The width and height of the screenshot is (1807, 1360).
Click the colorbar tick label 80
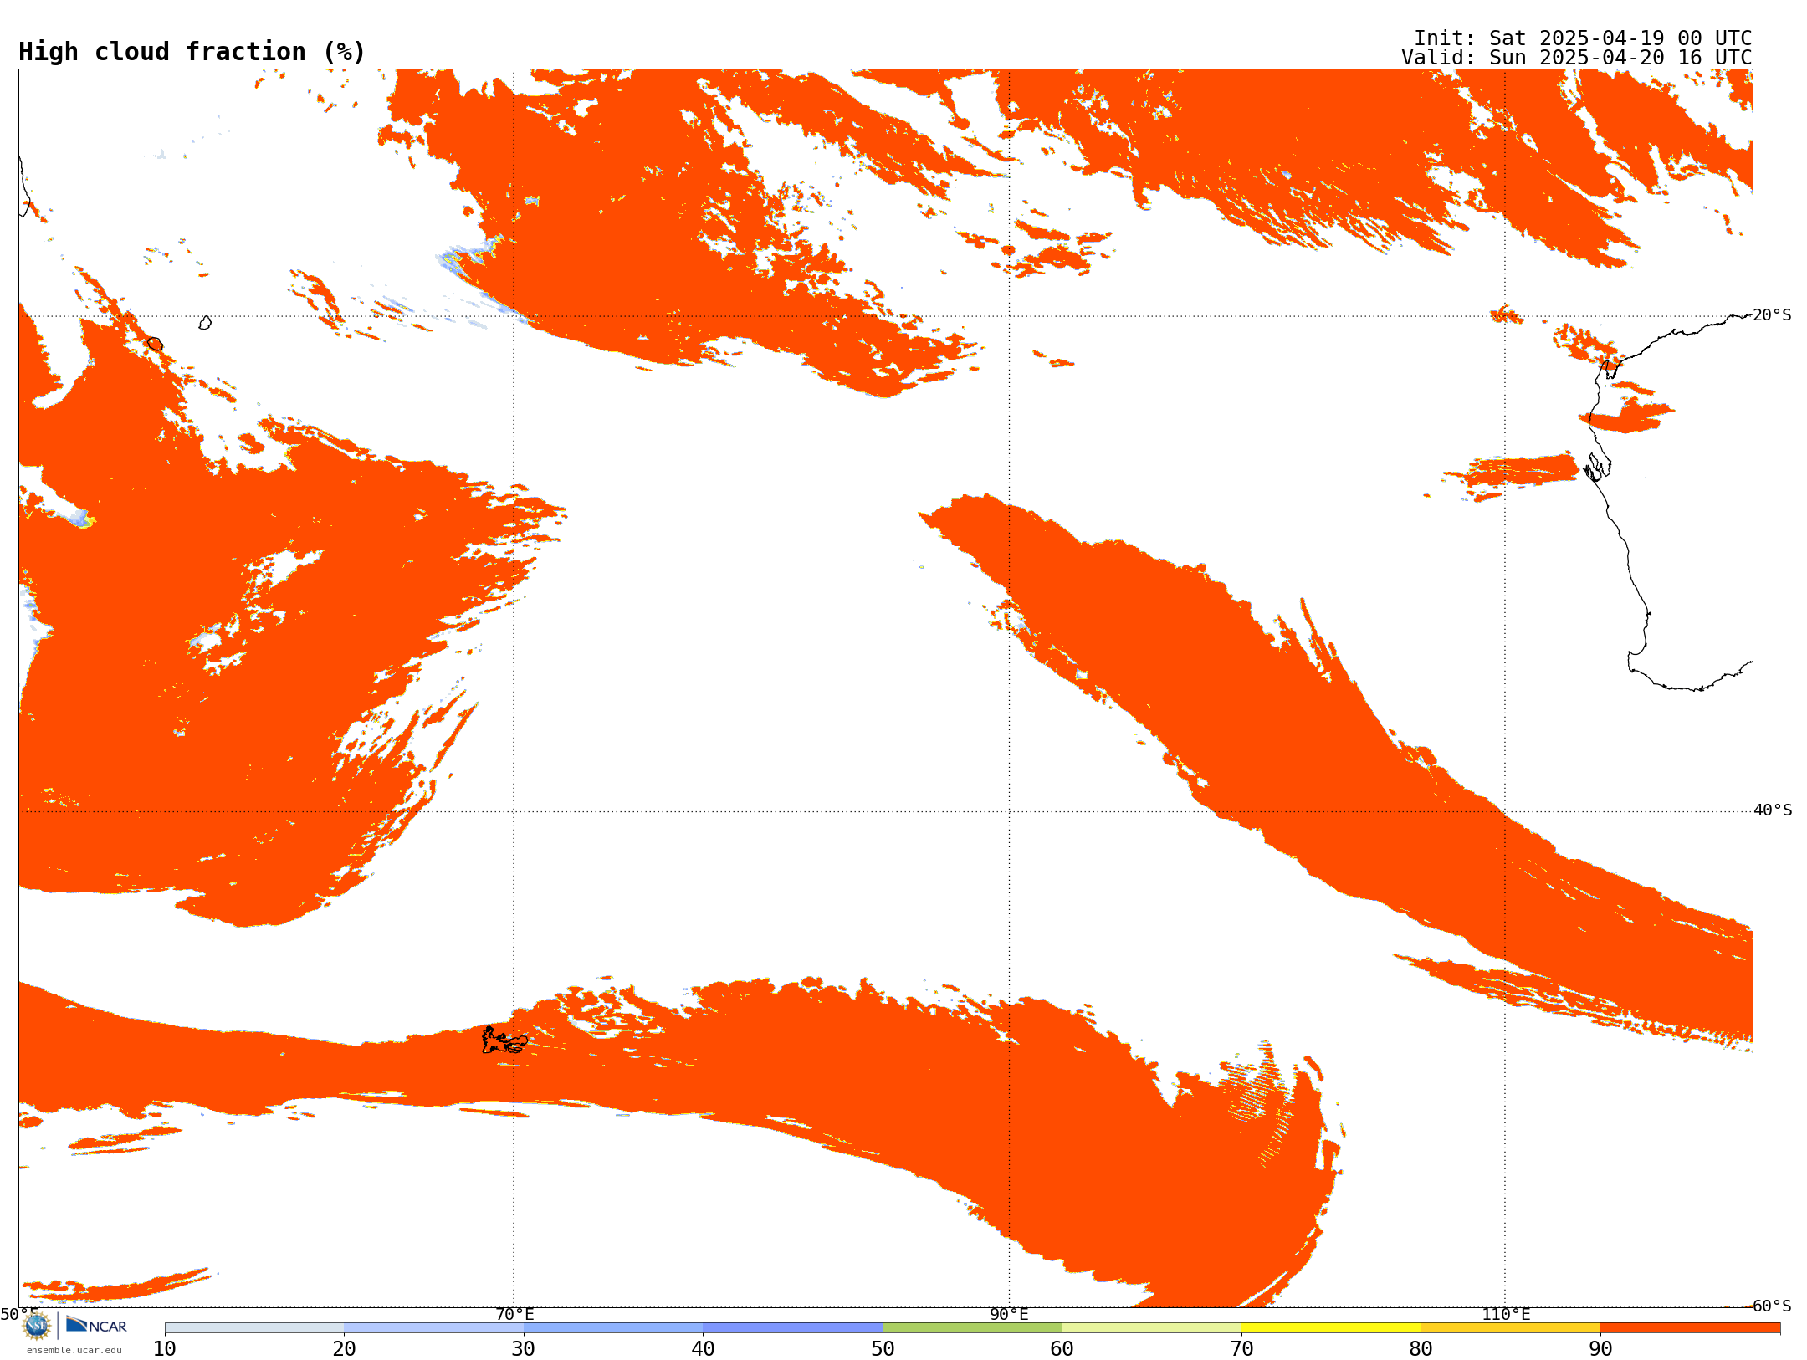coord(1421,1349)
